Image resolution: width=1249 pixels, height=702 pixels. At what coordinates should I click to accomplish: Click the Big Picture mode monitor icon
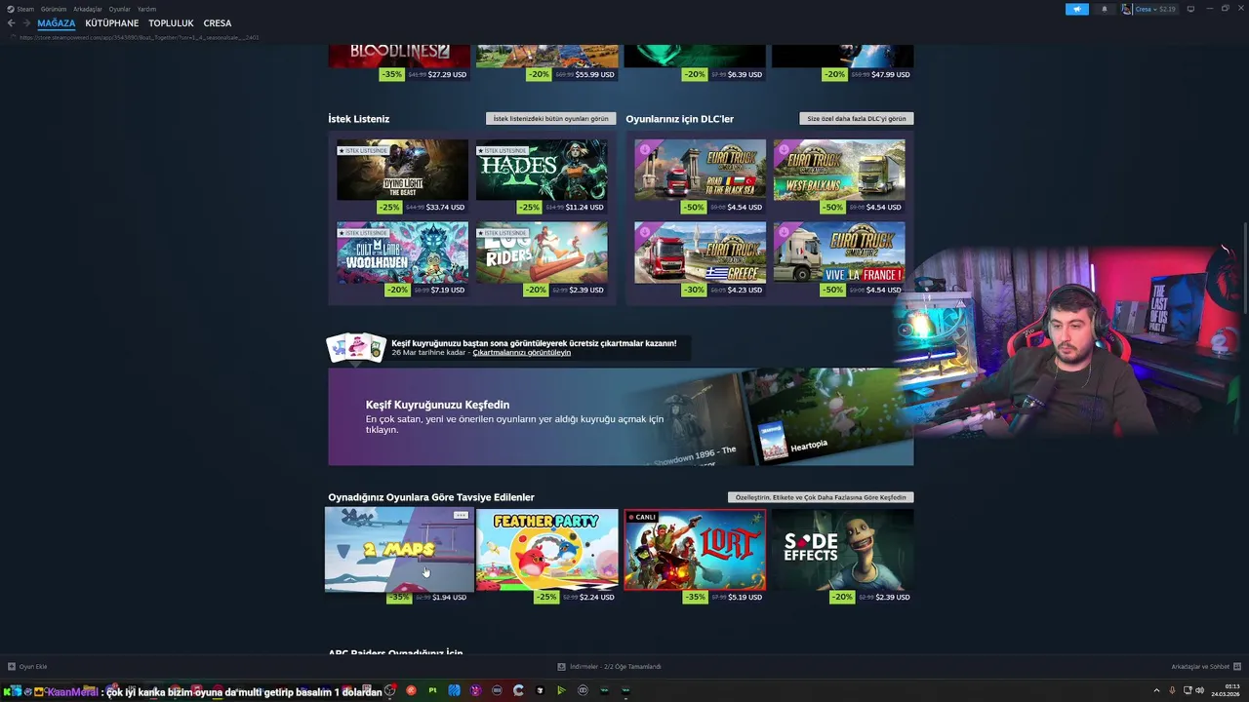1190,9
